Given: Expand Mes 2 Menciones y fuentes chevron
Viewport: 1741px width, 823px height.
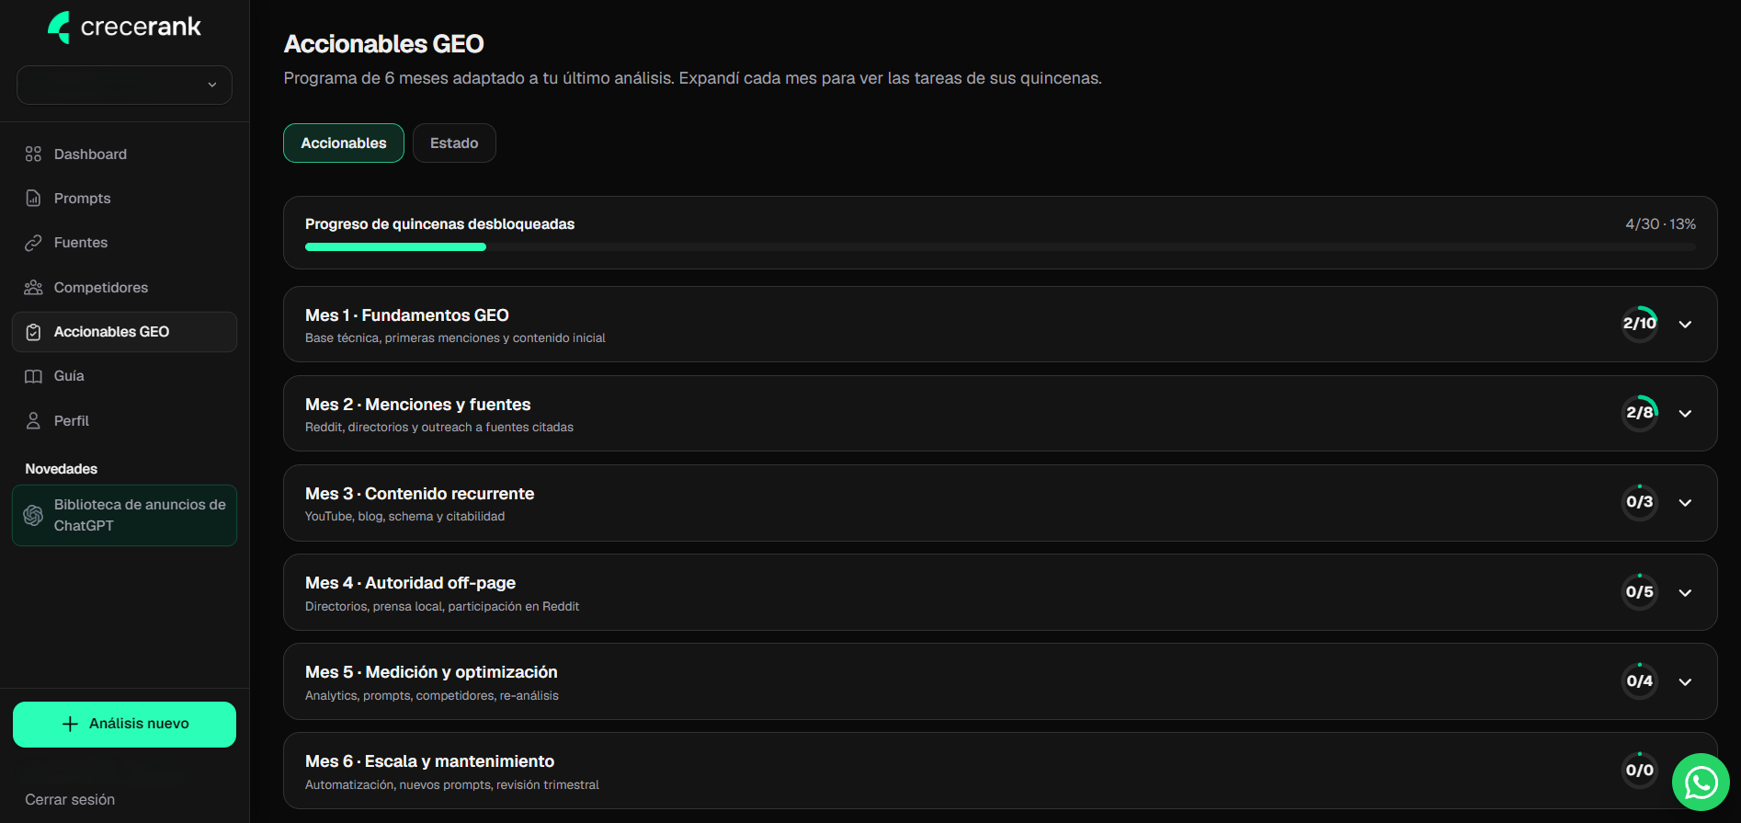Looking at the screenshot, I should click(x=1685, y=413).
